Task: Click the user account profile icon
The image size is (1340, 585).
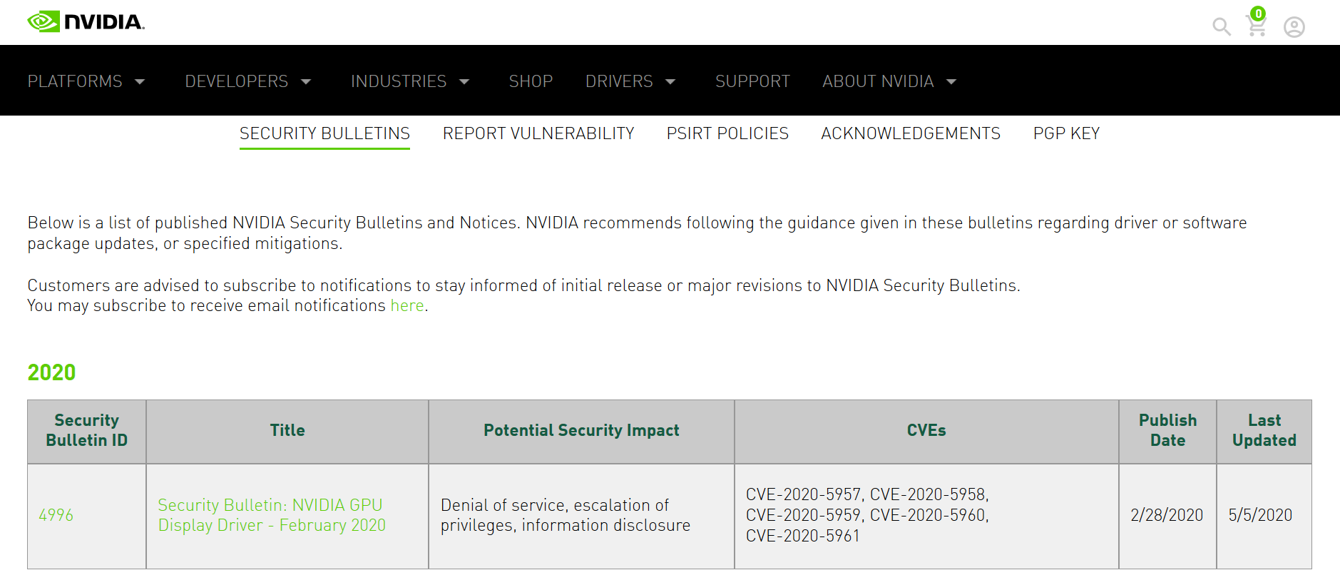Action: pyautogui.click(x=1294, y=27)
